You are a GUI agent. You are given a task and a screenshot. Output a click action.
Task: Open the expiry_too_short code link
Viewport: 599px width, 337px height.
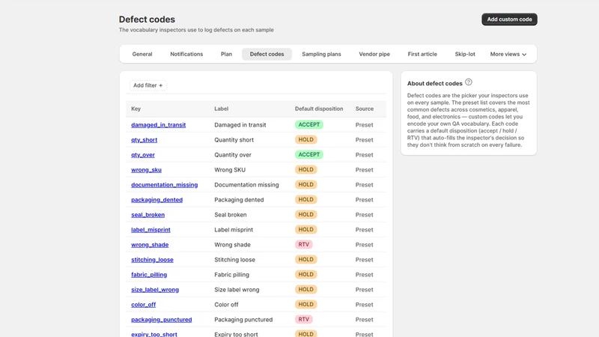tap(154, 334)
